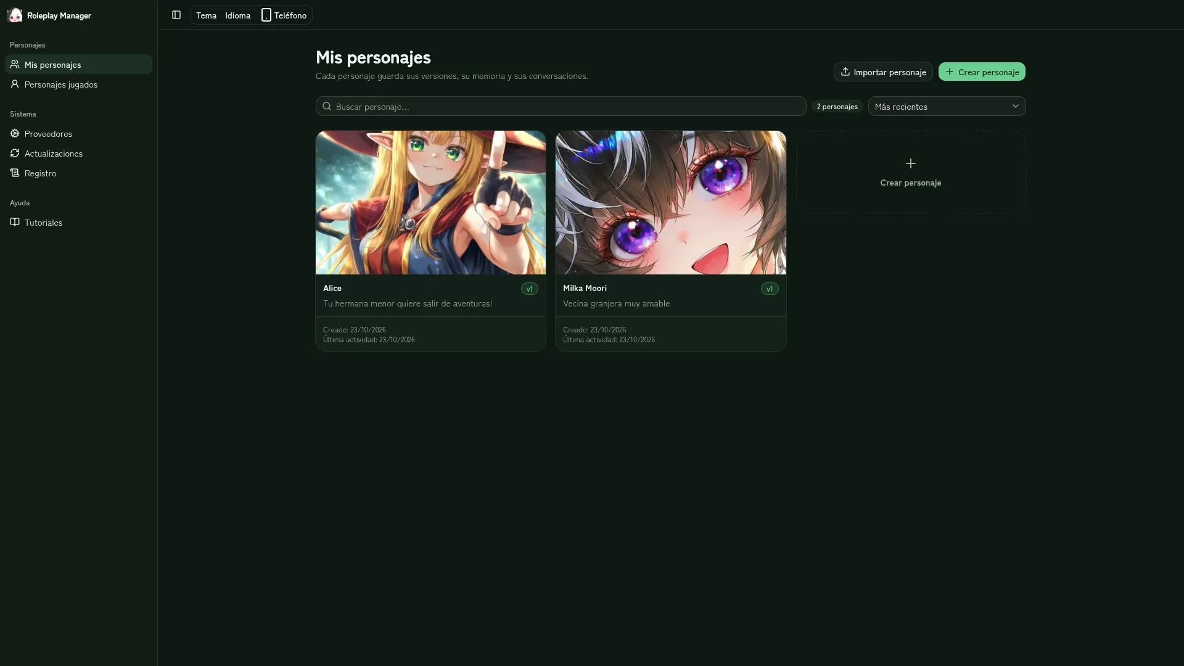Click the 2 personajes count badge

[837, 107]
